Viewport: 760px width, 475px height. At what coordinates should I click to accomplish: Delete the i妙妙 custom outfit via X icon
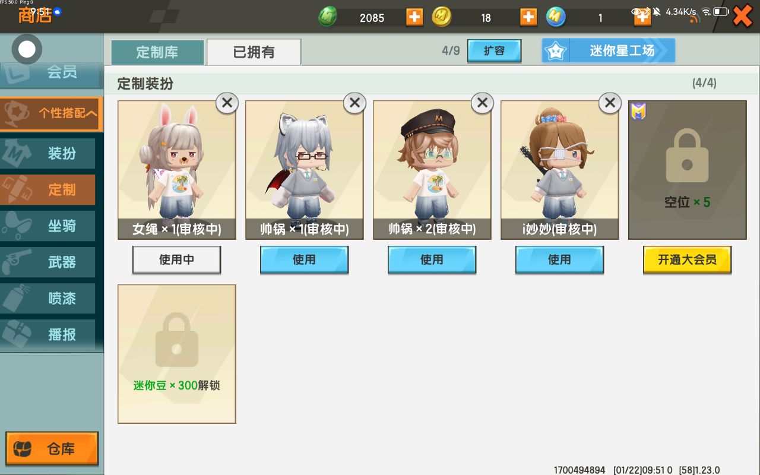point(610,103)
